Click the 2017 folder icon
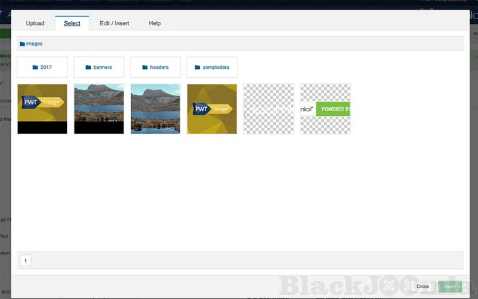 [x=36, y=68]
